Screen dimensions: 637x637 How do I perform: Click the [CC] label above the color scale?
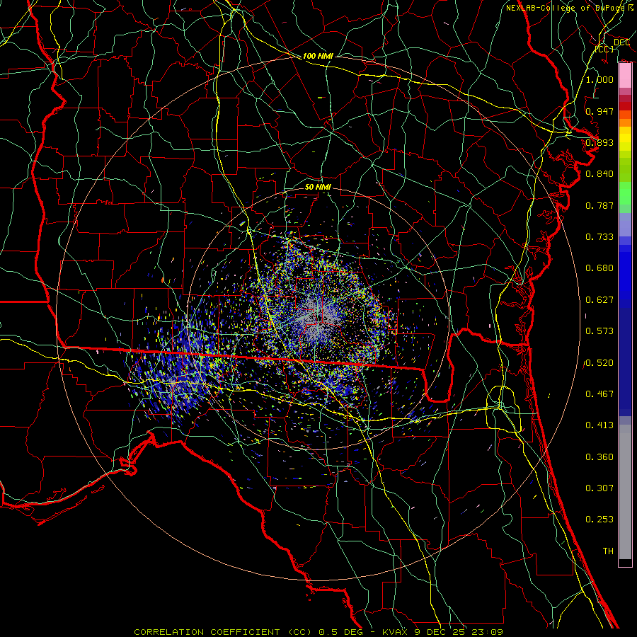click(604, 49)
